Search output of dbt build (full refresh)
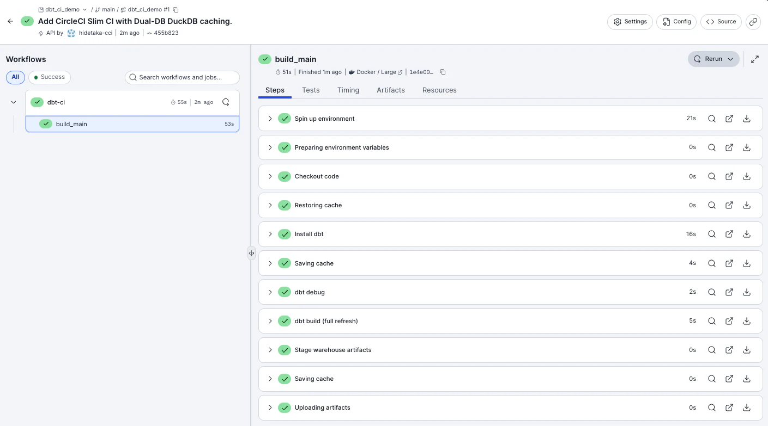 point(711,321)
